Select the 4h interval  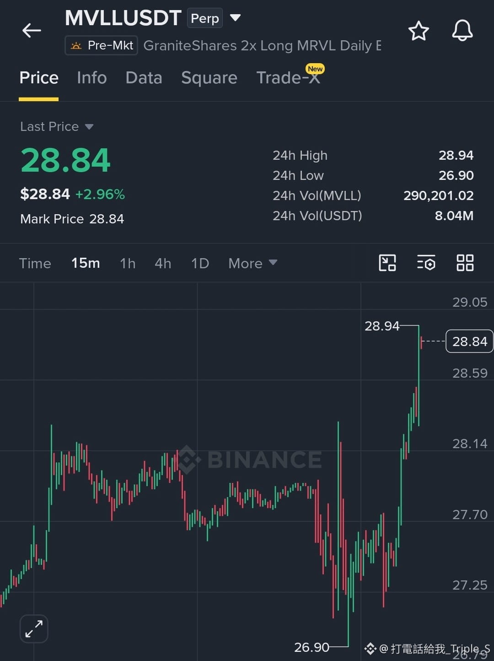(163, 263)
